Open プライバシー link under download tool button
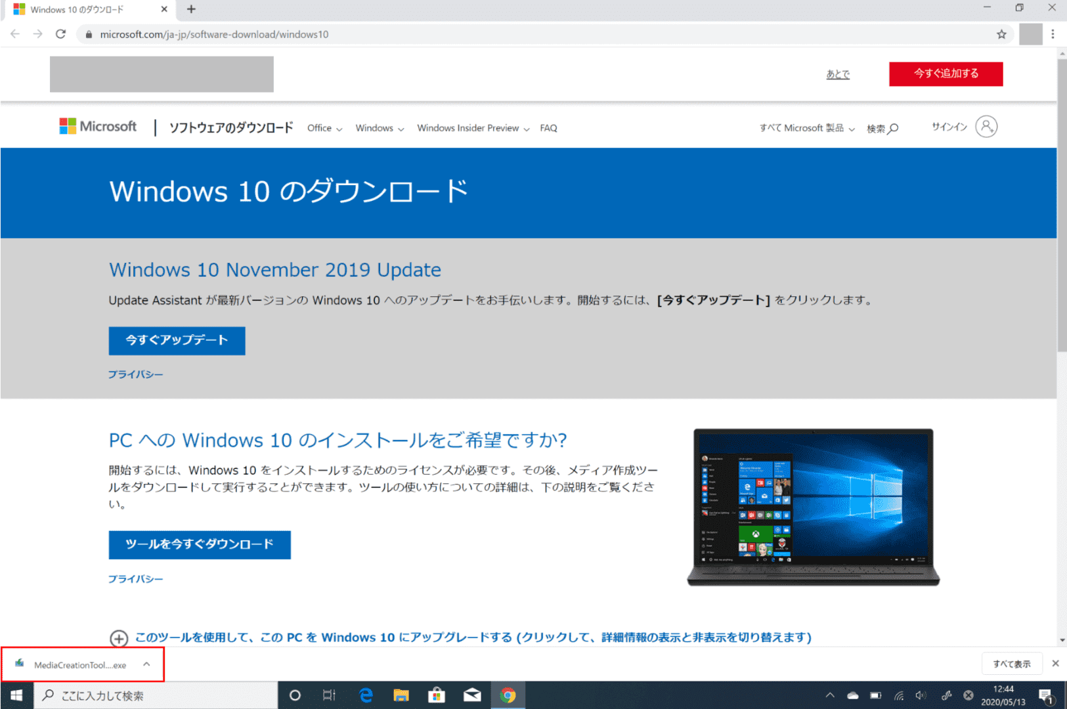Screen dimensions: 1067x709 click(x=135, y=579)
